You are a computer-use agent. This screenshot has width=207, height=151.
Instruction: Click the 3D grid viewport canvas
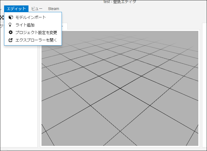click(x=120, y=88)
